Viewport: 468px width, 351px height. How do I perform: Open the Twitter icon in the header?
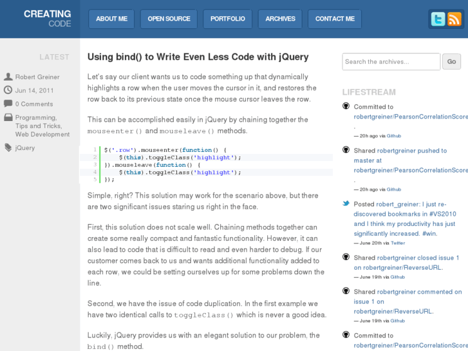click(438, 19)
